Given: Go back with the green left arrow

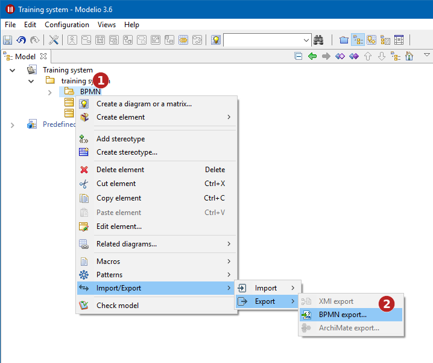Looking at the screenshot, I should click(312, 56).
